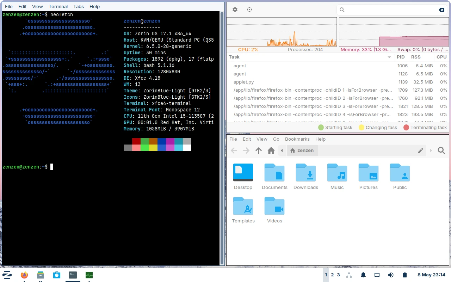Image resolution: width=451 pixels, height=282 pixels.
Task: Open the terminal View menu
Action: click(37, 6)
